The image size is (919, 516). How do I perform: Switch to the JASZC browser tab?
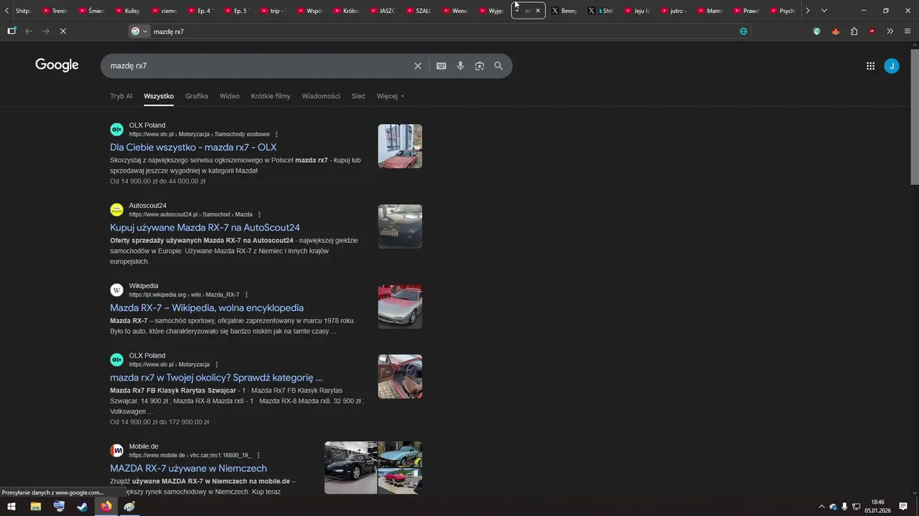pyautogui.click(x=381, y=11)
